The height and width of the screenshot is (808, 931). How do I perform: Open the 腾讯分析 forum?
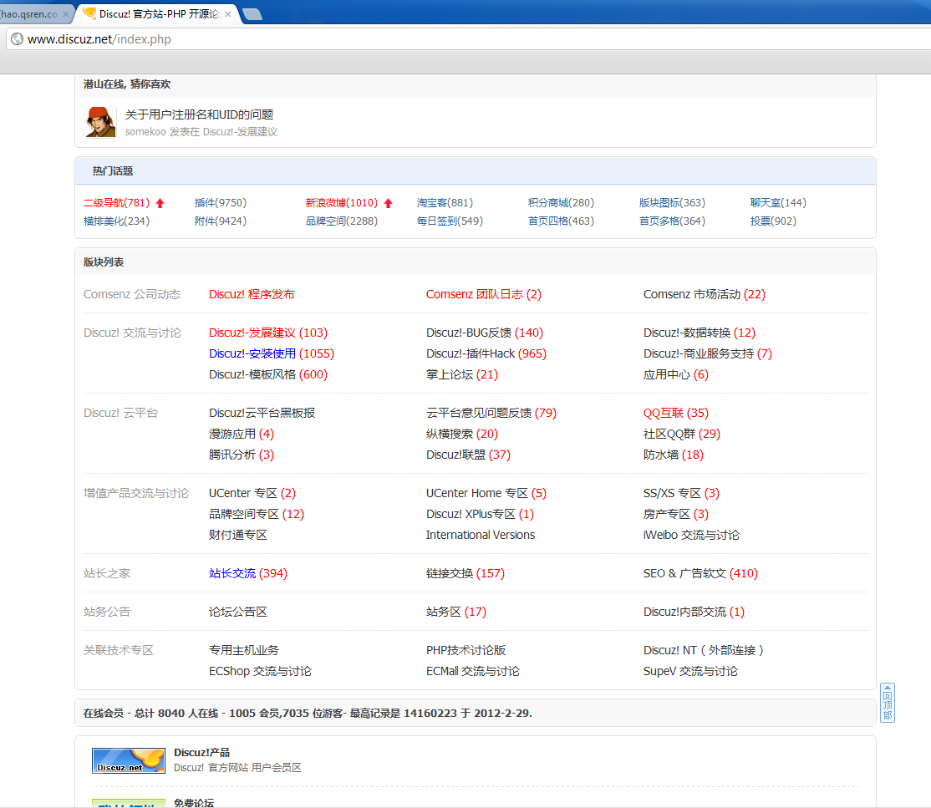232,455
